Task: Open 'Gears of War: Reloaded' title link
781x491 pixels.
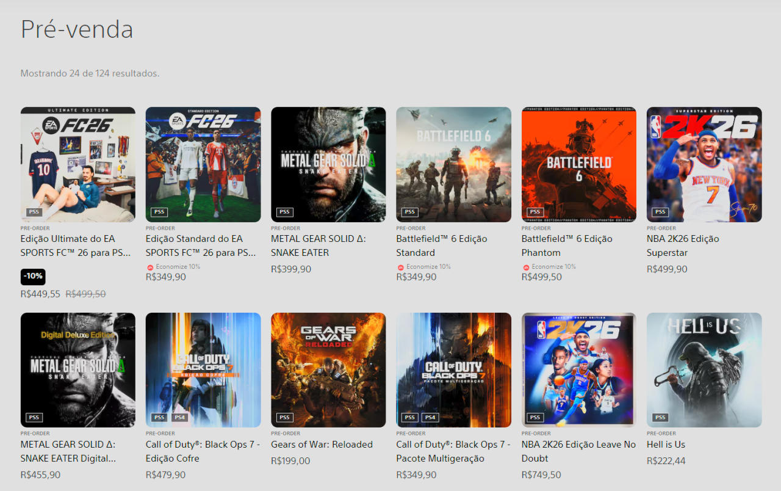Action: pos(322,445)
